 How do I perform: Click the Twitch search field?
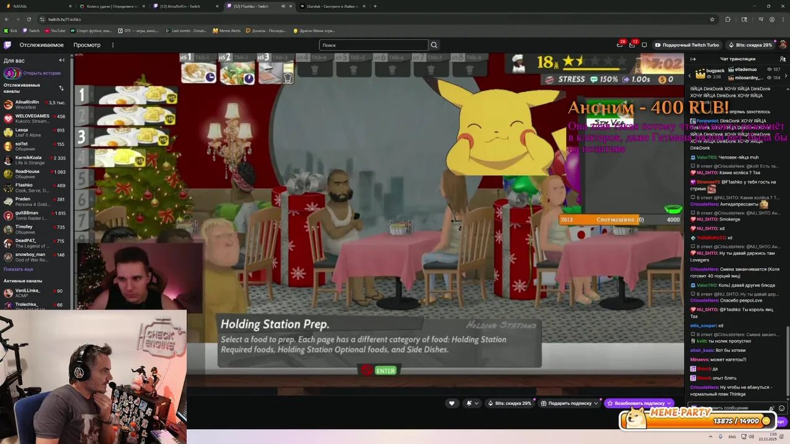pos(373,45)
